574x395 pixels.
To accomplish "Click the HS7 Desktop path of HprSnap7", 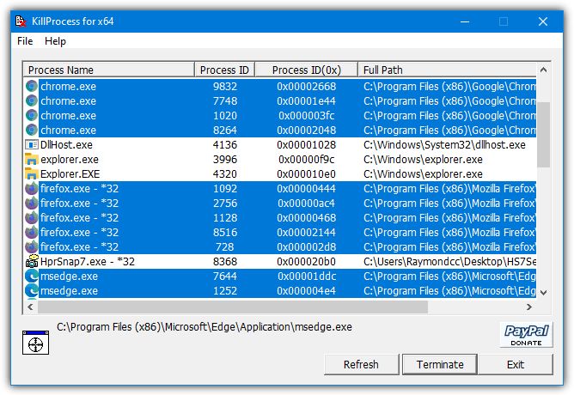I will 450,262.
